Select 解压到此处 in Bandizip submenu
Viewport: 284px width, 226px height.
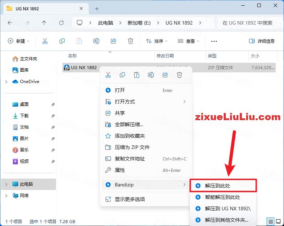tap(223, 185)
